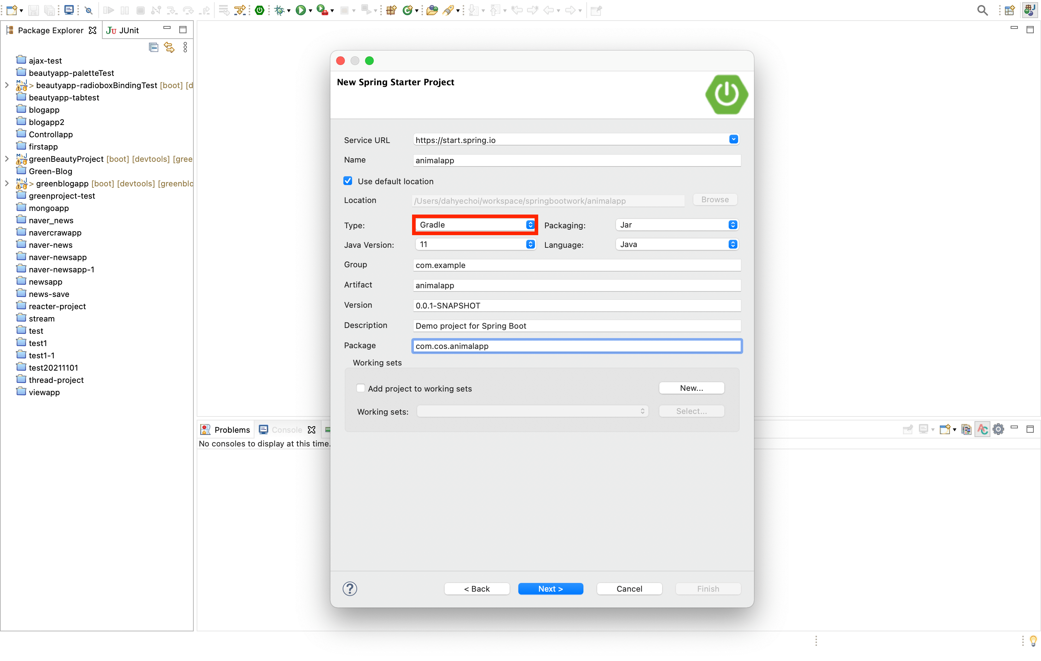Screen dimensions: 1041x661
Task: Toggle the ANSI color AC console icon
Action: click(982, 429)
